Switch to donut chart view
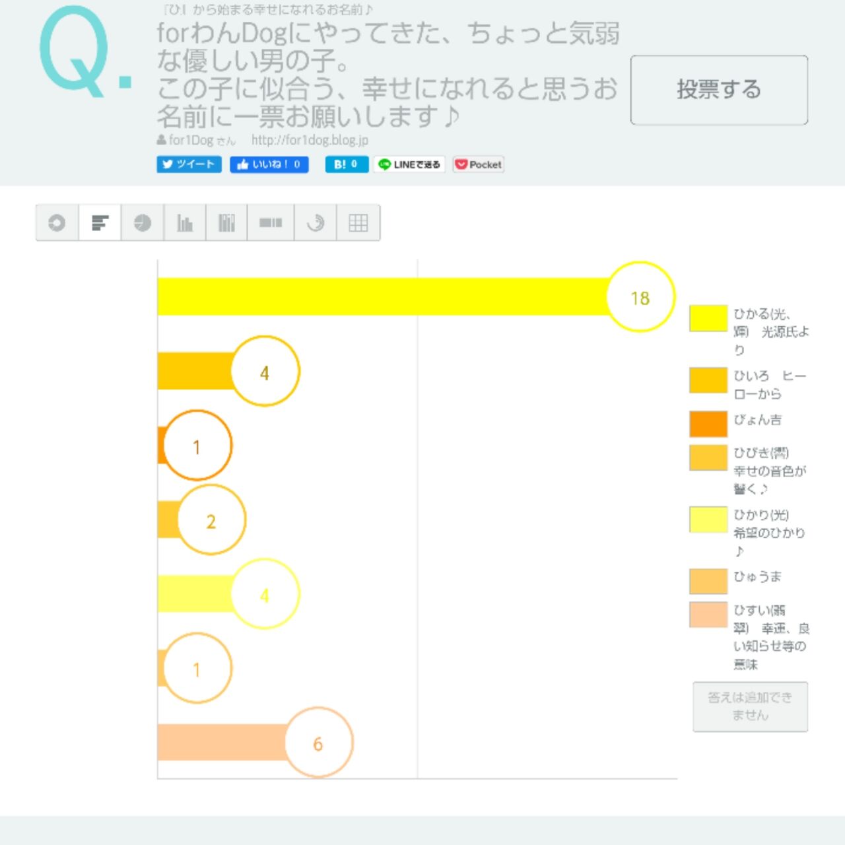 [x=57, y=223]
